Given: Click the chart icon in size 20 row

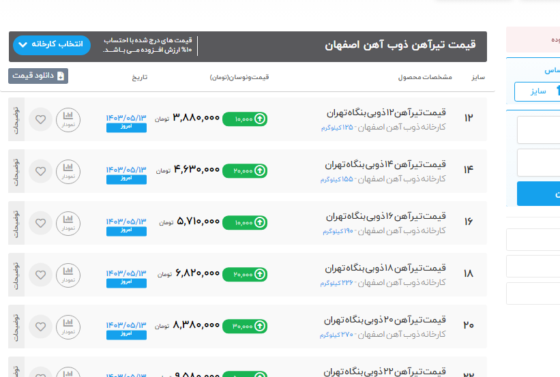Looking at the screenshot, I should point(68,327).
